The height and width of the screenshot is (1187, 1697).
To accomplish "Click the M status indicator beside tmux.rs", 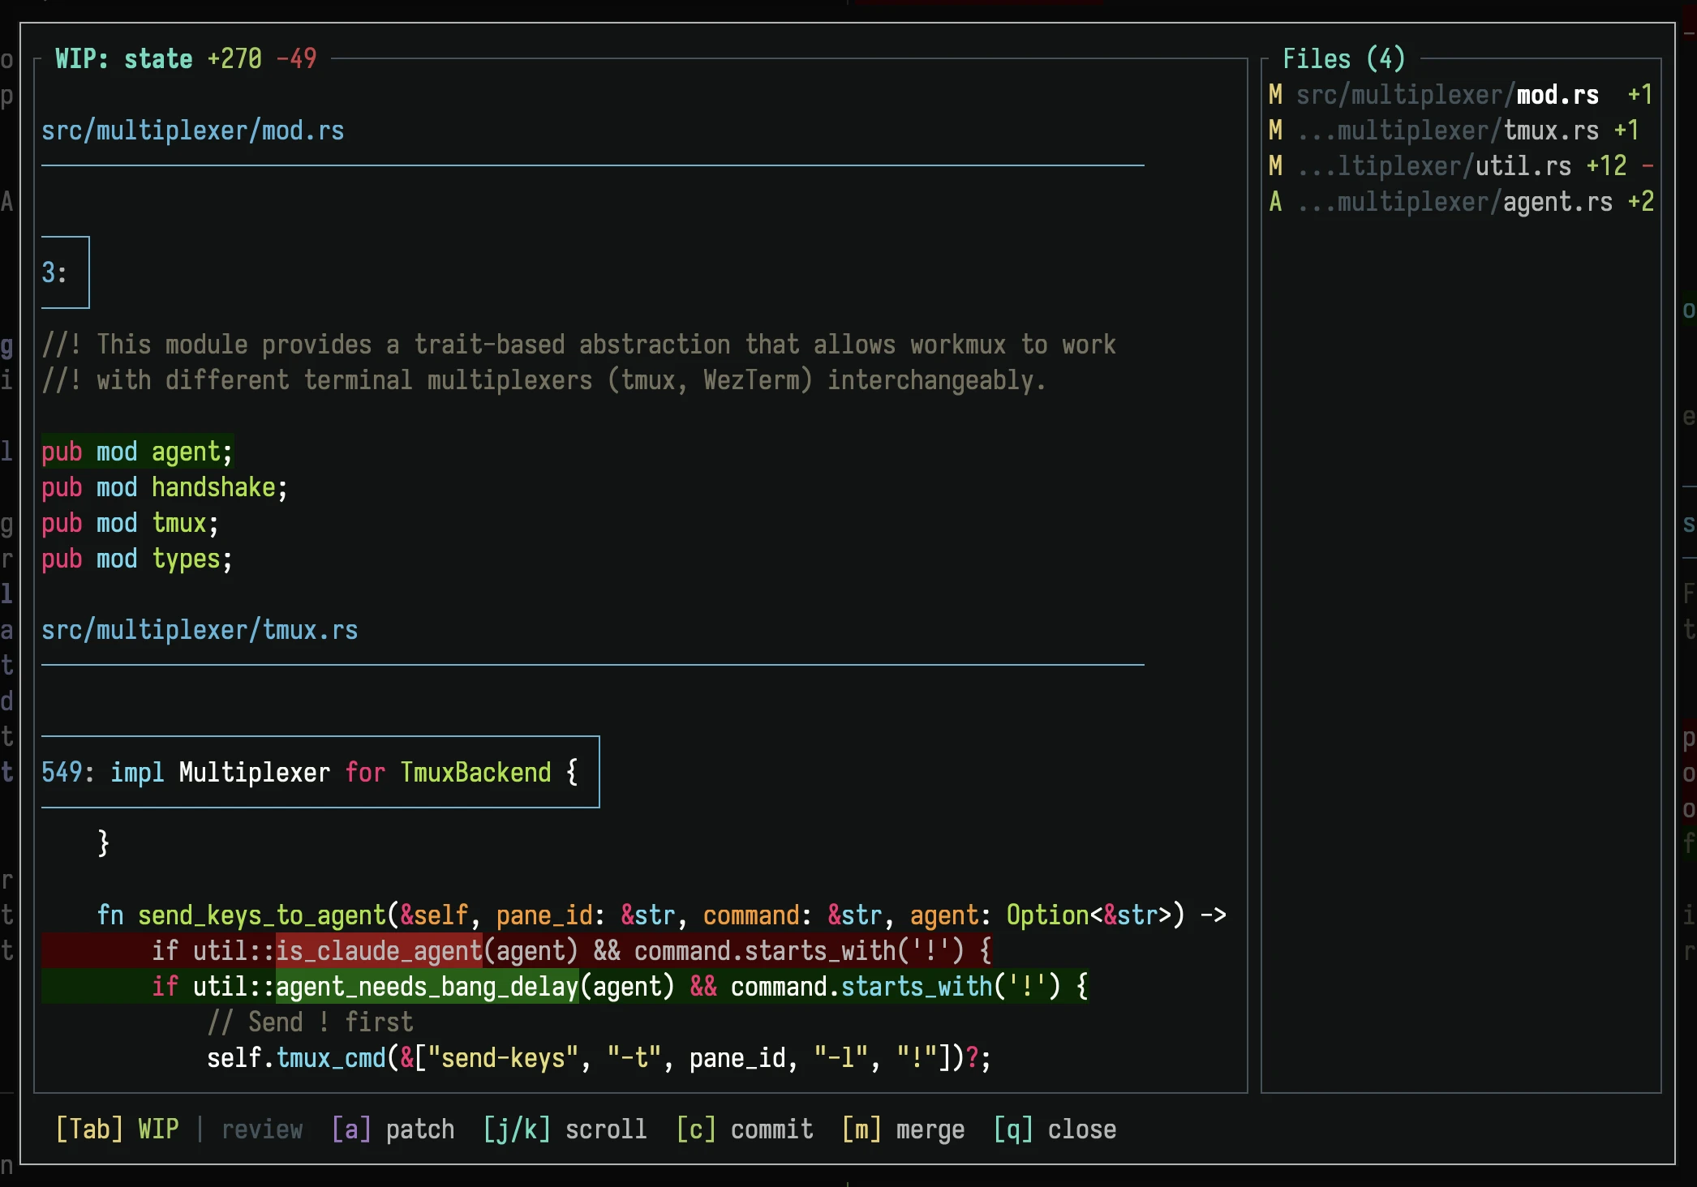I will (1275, 130).
